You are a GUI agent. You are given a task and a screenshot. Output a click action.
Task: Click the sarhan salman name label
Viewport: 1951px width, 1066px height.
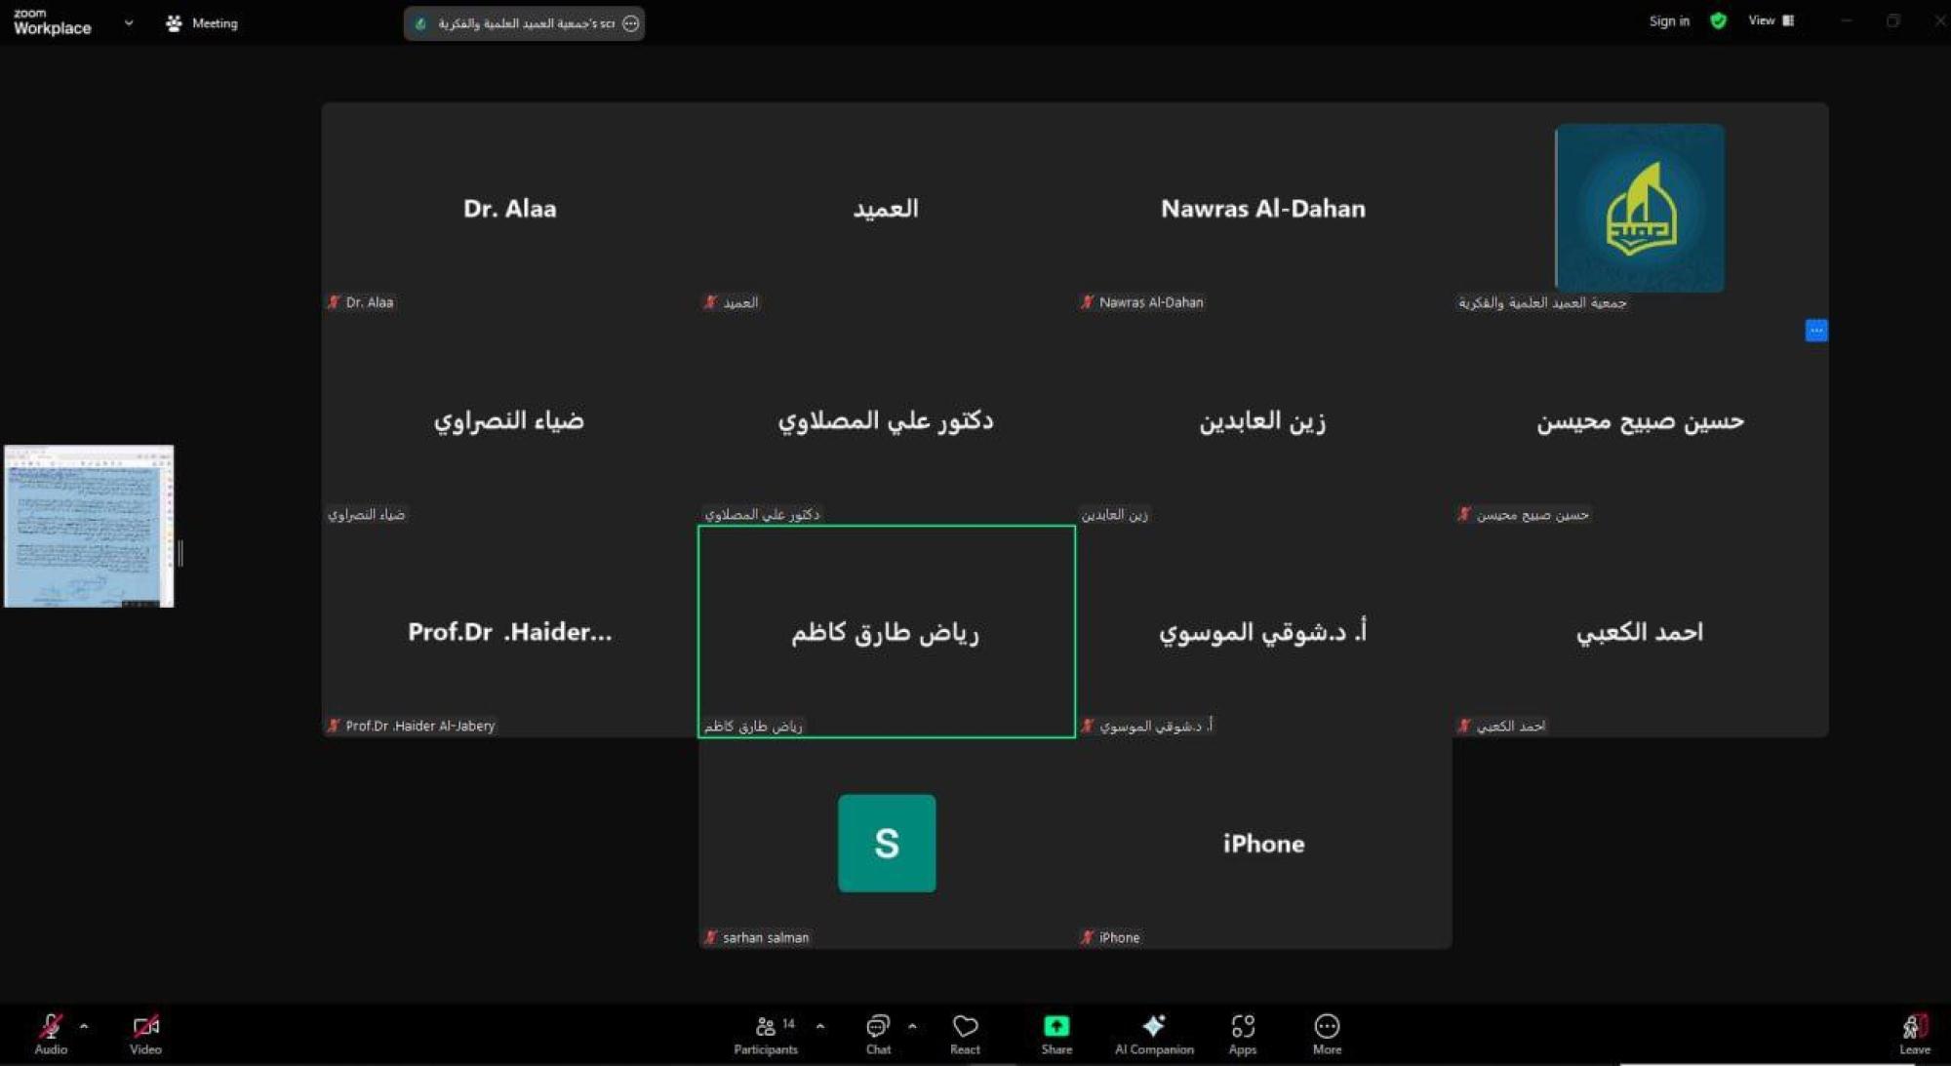click(x=766, y=937)
